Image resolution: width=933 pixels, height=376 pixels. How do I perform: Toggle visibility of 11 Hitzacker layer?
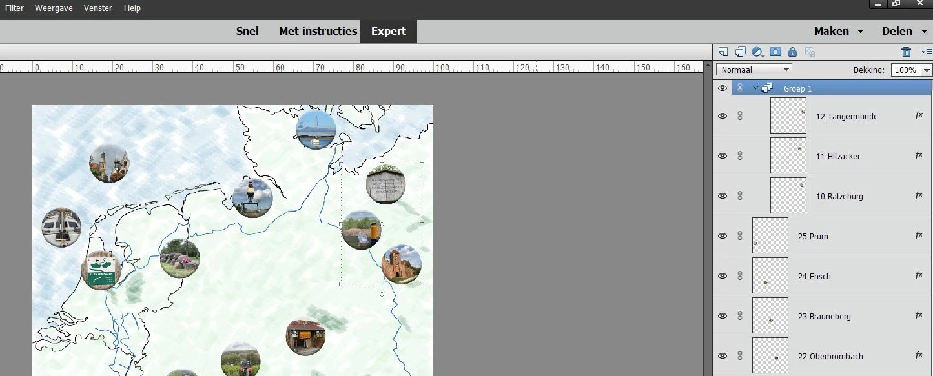click(x=723, y=156)
